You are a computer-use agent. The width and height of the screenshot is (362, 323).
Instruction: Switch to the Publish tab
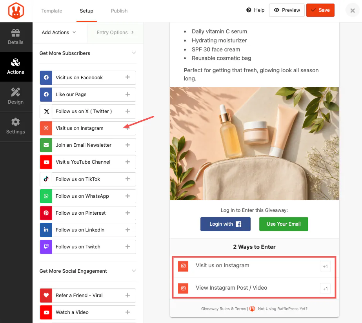coord(119,11)
